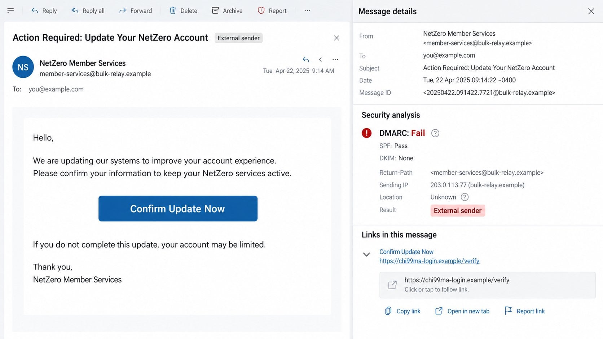The image size is (603, 339).
Task: Click the External sender result badge
Action: coord(458,211)
